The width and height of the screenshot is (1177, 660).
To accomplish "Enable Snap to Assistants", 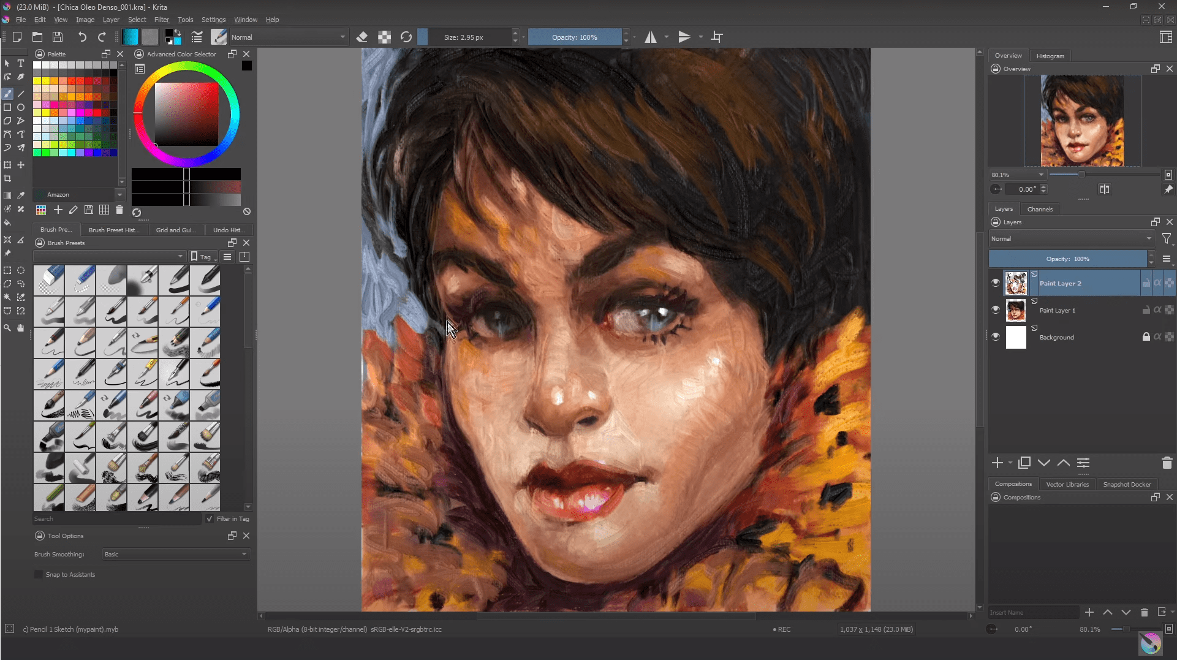I will (x=39, y=574).
